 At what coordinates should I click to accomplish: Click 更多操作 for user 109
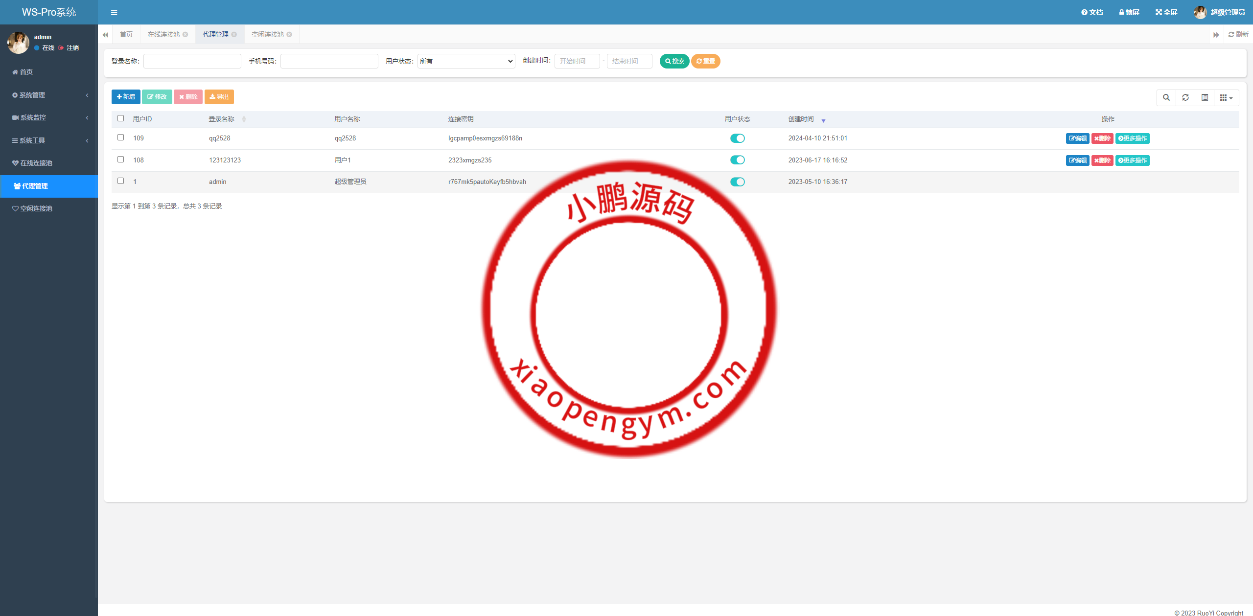1132,138
